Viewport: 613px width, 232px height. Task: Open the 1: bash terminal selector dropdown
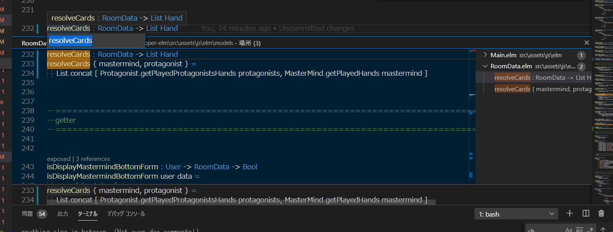pos(516,214)
